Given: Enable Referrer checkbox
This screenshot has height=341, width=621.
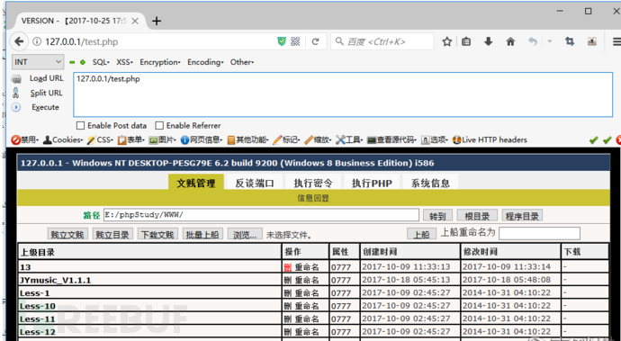Looking at the screenshot, I should (x=159, y=126).
